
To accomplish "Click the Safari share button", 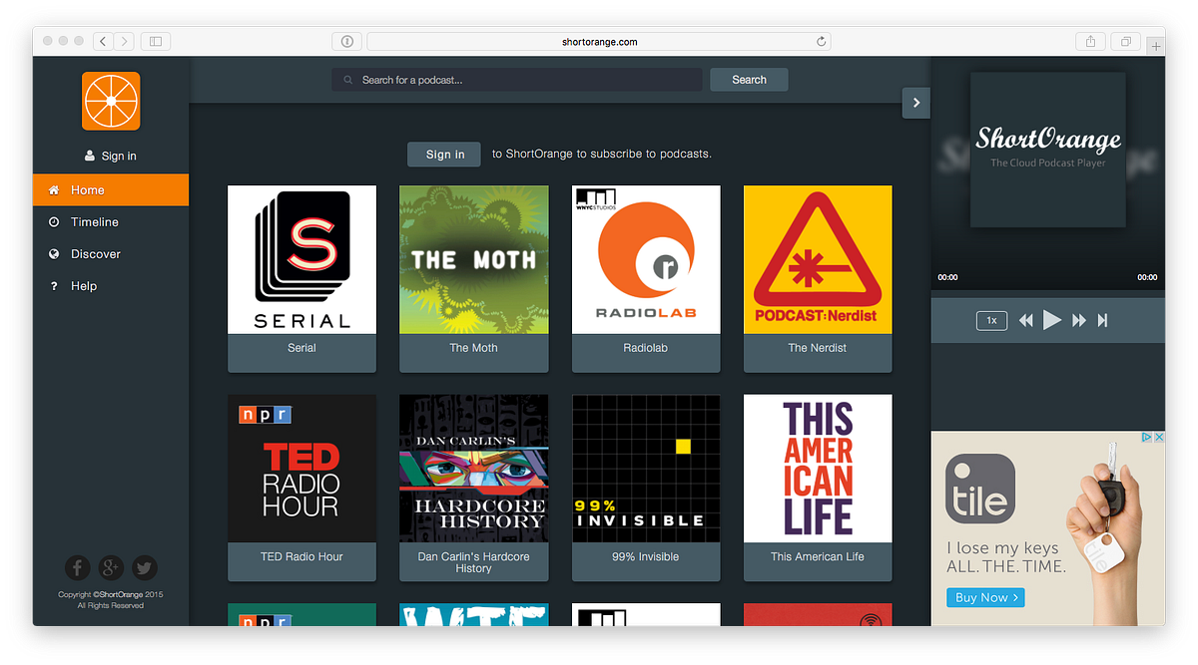I will pos(1090,41).
